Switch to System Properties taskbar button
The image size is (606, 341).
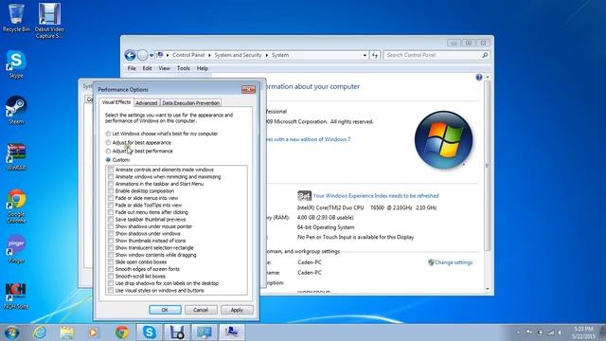[x=232, y=332]
